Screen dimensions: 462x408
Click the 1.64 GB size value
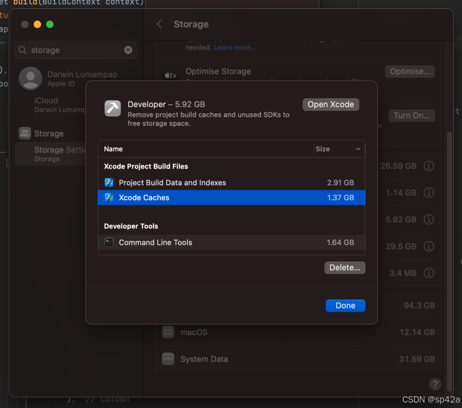[x=340, y=242]
